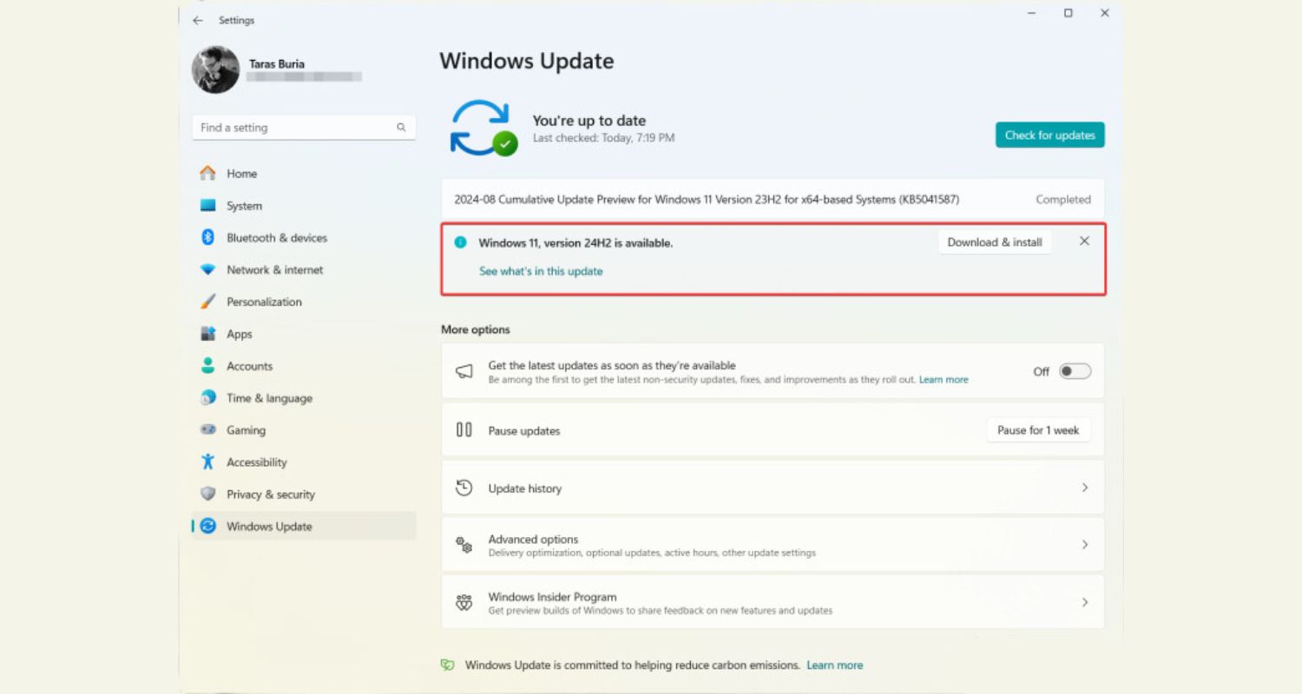Focus the Find a setting box

pyautogui.click(x=304, y=128)
